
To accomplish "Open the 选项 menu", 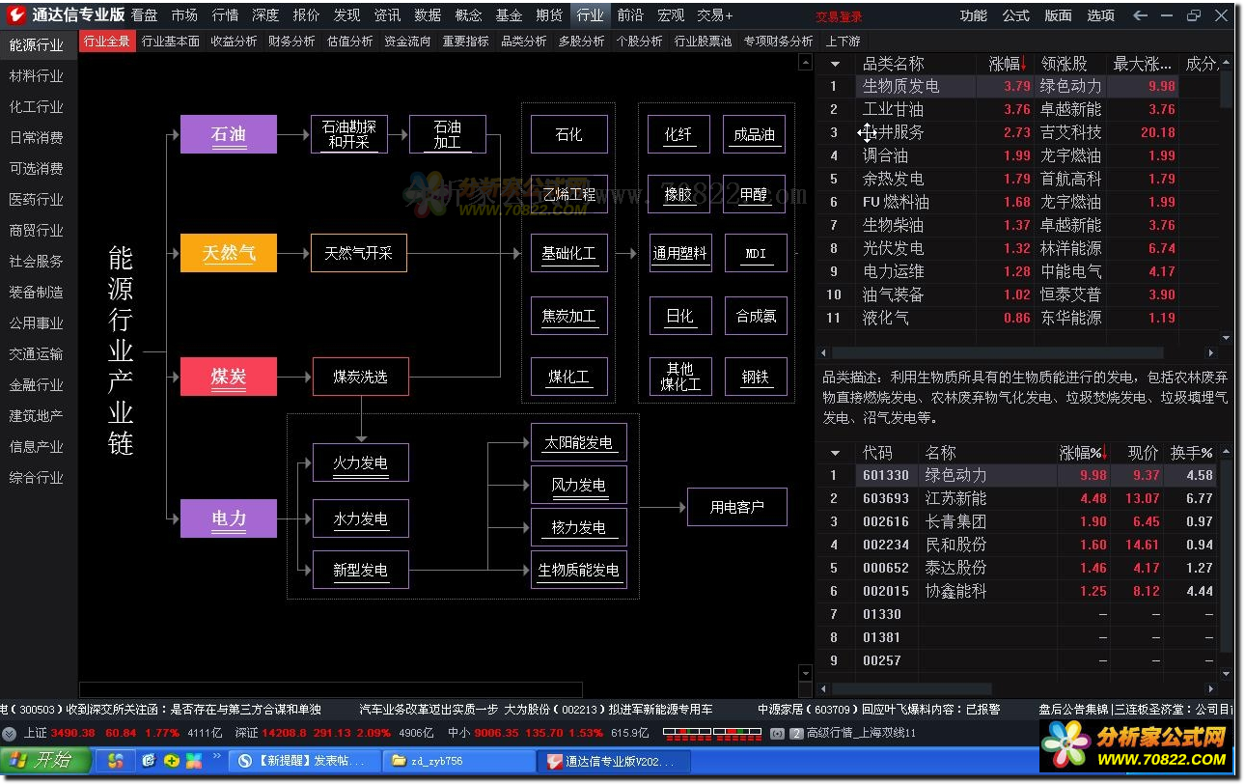I will point(1101,15).
